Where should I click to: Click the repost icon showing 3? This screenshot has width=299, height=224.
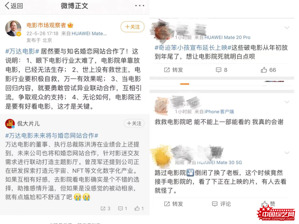(x=106, y=208)
